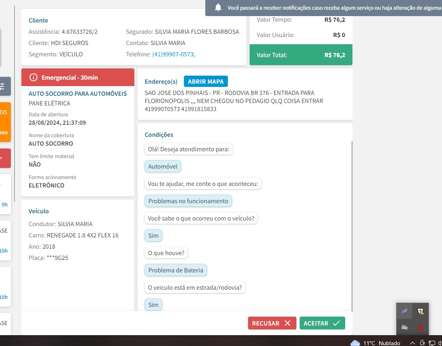Click the 'O que houve?' message
This screenshot has width=442, height=346.
[166, 253]
